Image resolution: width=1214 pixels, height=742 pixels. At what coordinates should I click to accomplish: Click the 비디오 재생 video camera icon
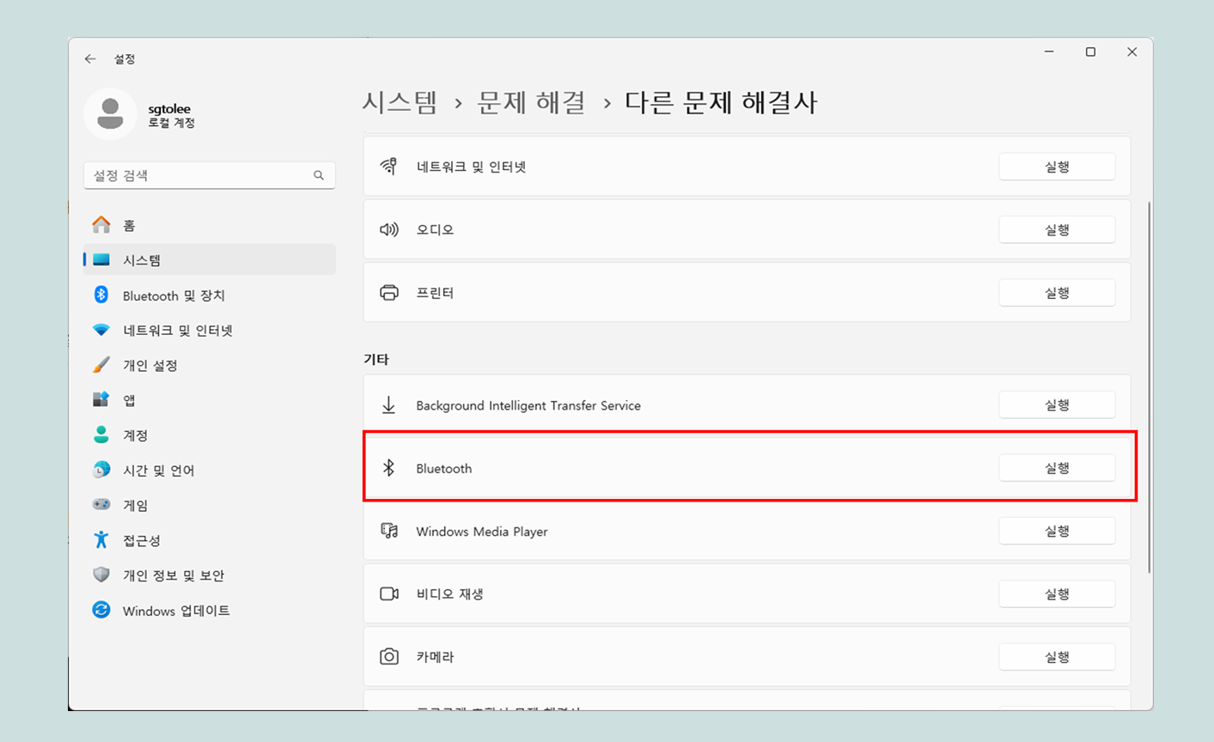tap(389, 594)
